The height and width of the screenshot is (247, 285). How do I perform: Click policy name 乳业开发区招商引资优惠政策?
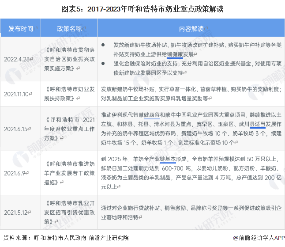69,212
